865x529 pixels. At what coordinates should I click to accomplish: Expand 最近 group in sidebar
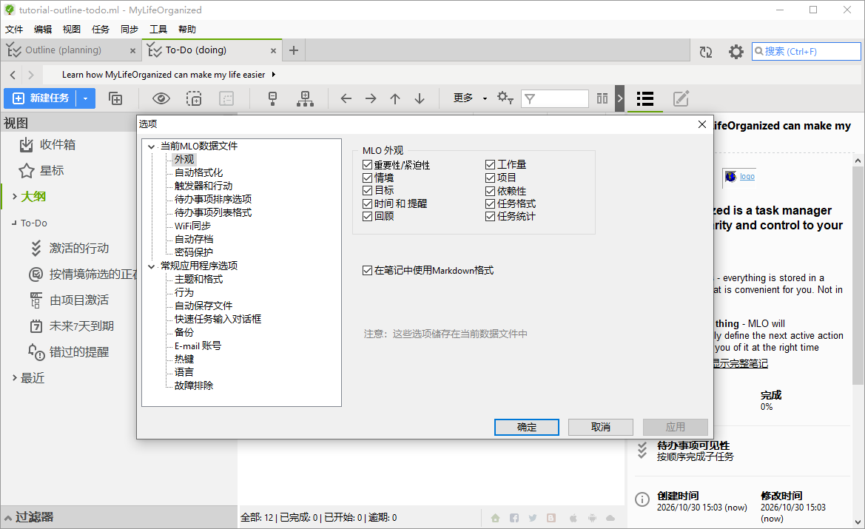[x=15, y=378]
